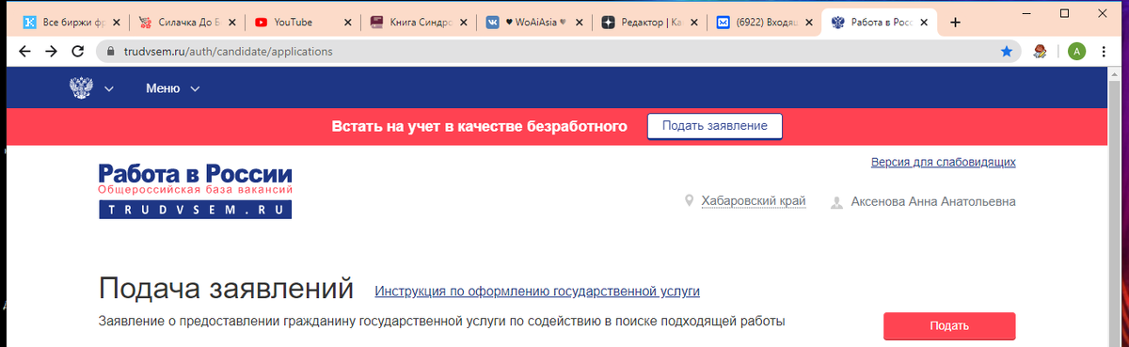Click the user silhouette icon
1129x347 pixels.
click(836, 201)
